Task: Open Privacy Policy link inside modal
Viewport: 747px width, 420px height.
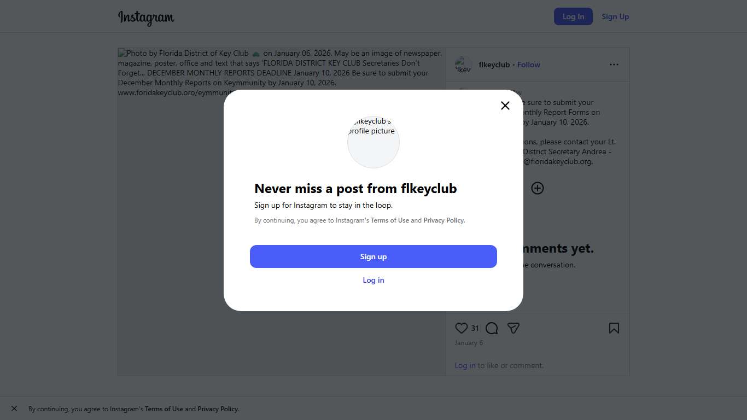Action: (443, 220)
